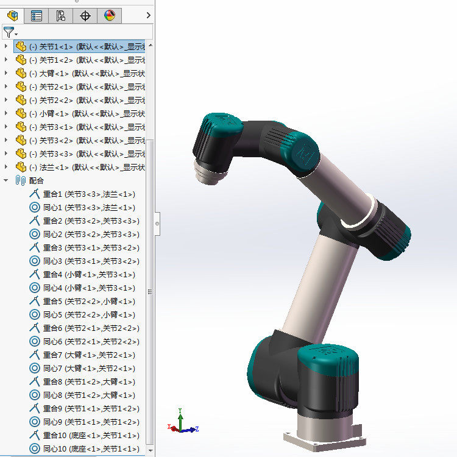
Task: Click the feature tree vertical scrollbar thumb
Action: pos(150,291)
